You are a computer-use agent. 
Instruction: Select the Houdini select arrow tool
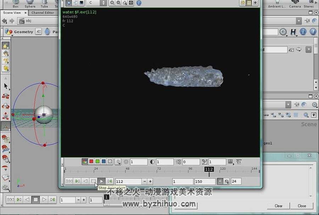point(6,86)
